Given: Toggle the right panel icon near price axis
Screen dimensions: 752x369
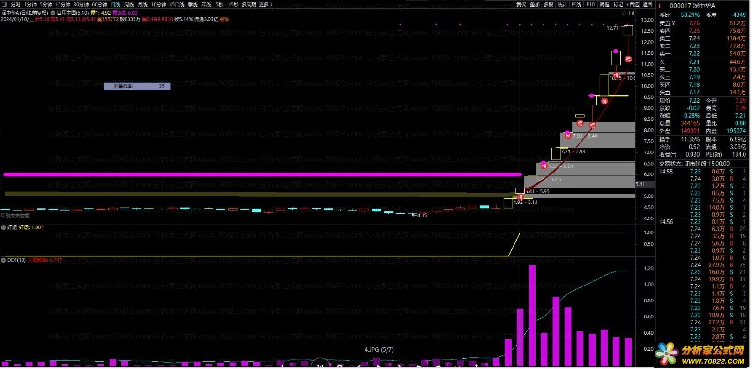Looking at the screenshot, I should coord(632,13).
